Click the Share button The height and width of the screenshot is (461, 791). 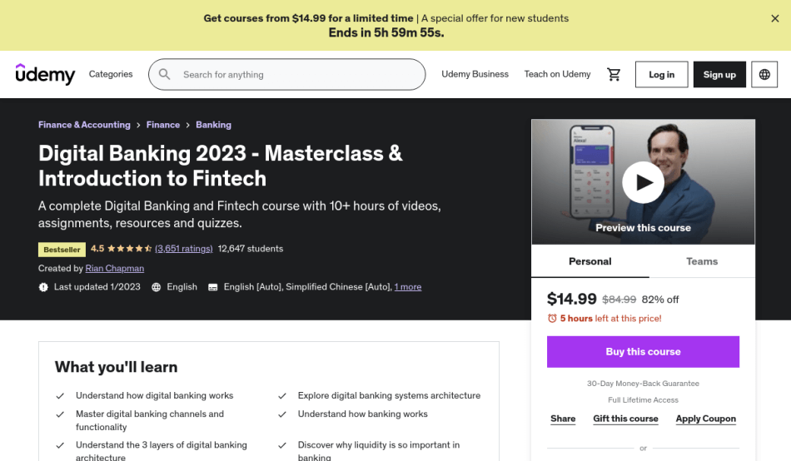(563, 419)
